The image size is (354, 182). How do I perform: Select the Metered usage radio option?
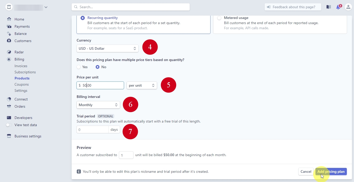pyautogui.click(x=219, y=18)
